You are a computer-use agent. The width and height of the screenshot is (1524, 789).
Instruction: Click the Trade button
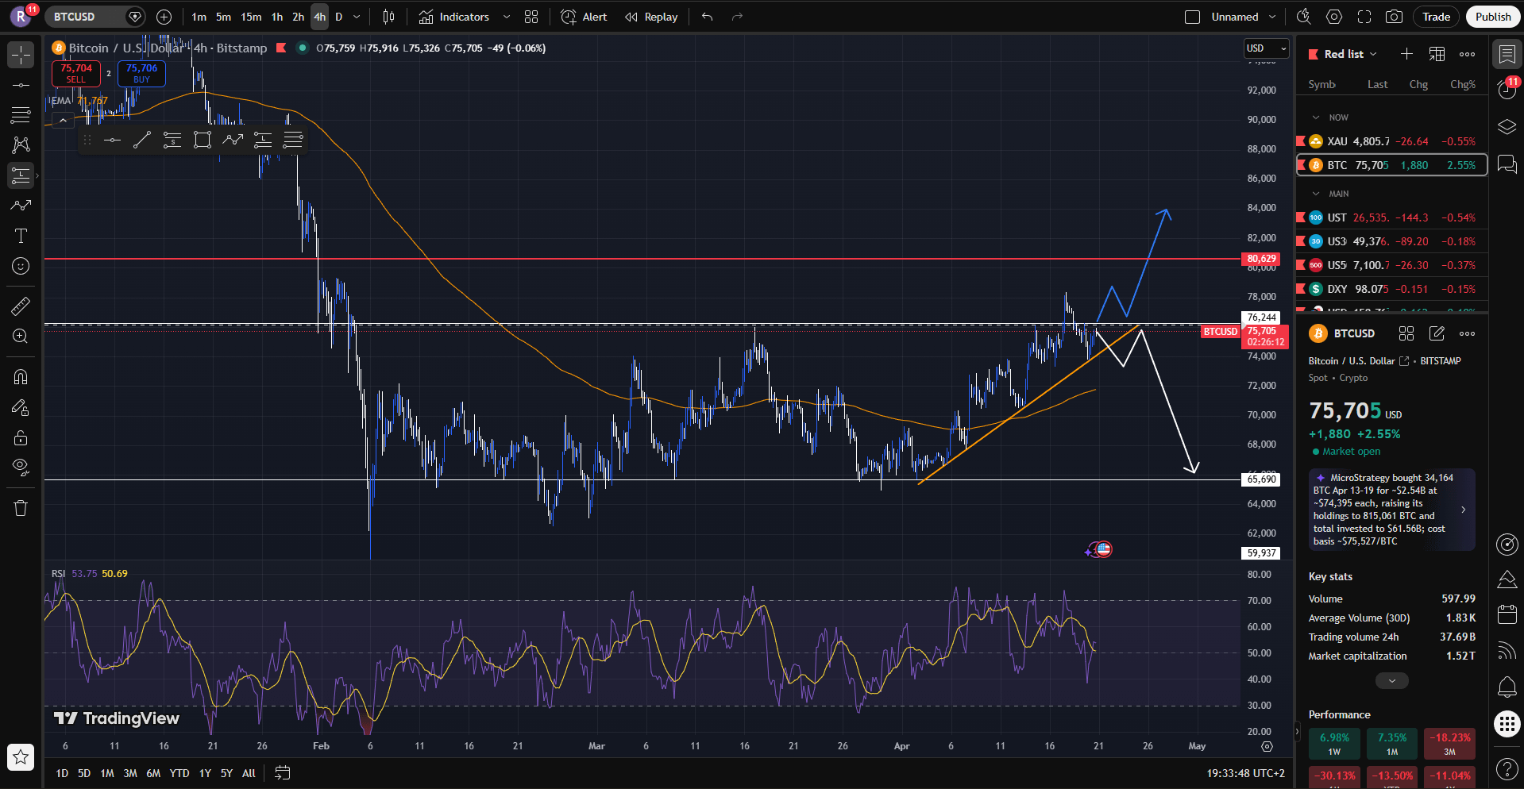(x=1436, y=17)
